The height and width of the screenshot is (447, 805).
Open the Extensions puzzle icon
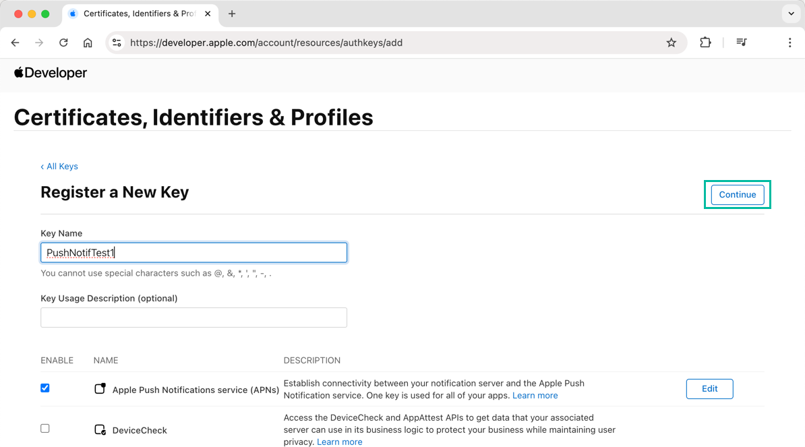(705, 42)
